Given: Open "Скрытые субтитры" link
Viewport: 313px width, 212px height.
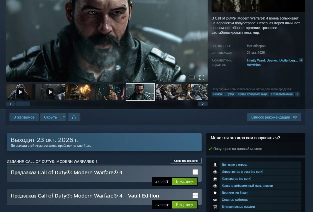Looking at the screenshot, I should pyautogui.click(x=235, y=200).
